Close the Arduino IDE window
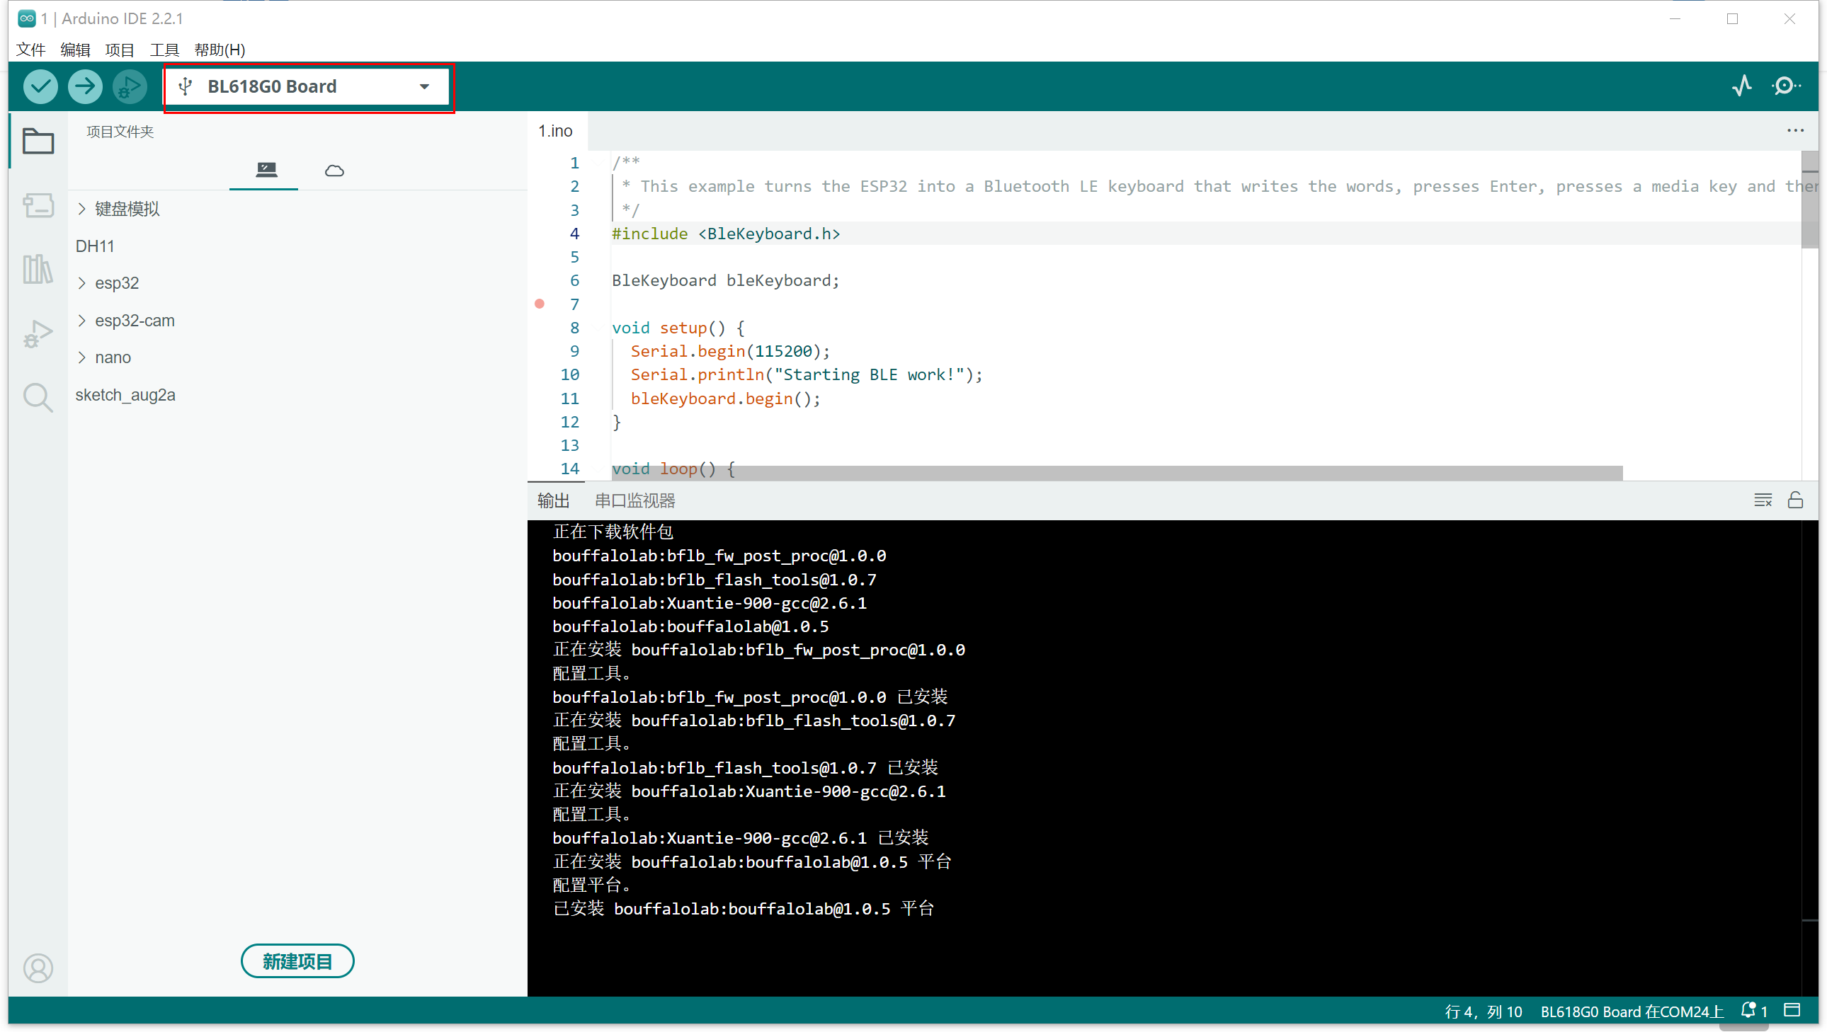 pos(1789,19)
